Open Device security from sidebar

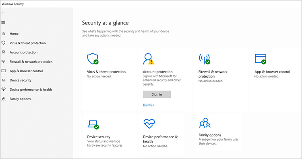(21, 80)
